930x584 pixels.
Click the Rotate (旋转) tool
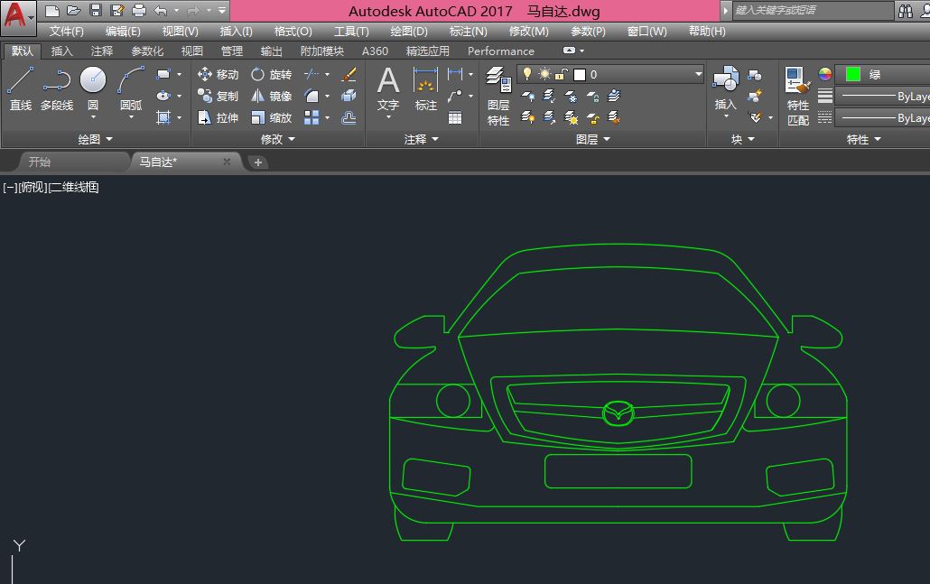[271, 74]
